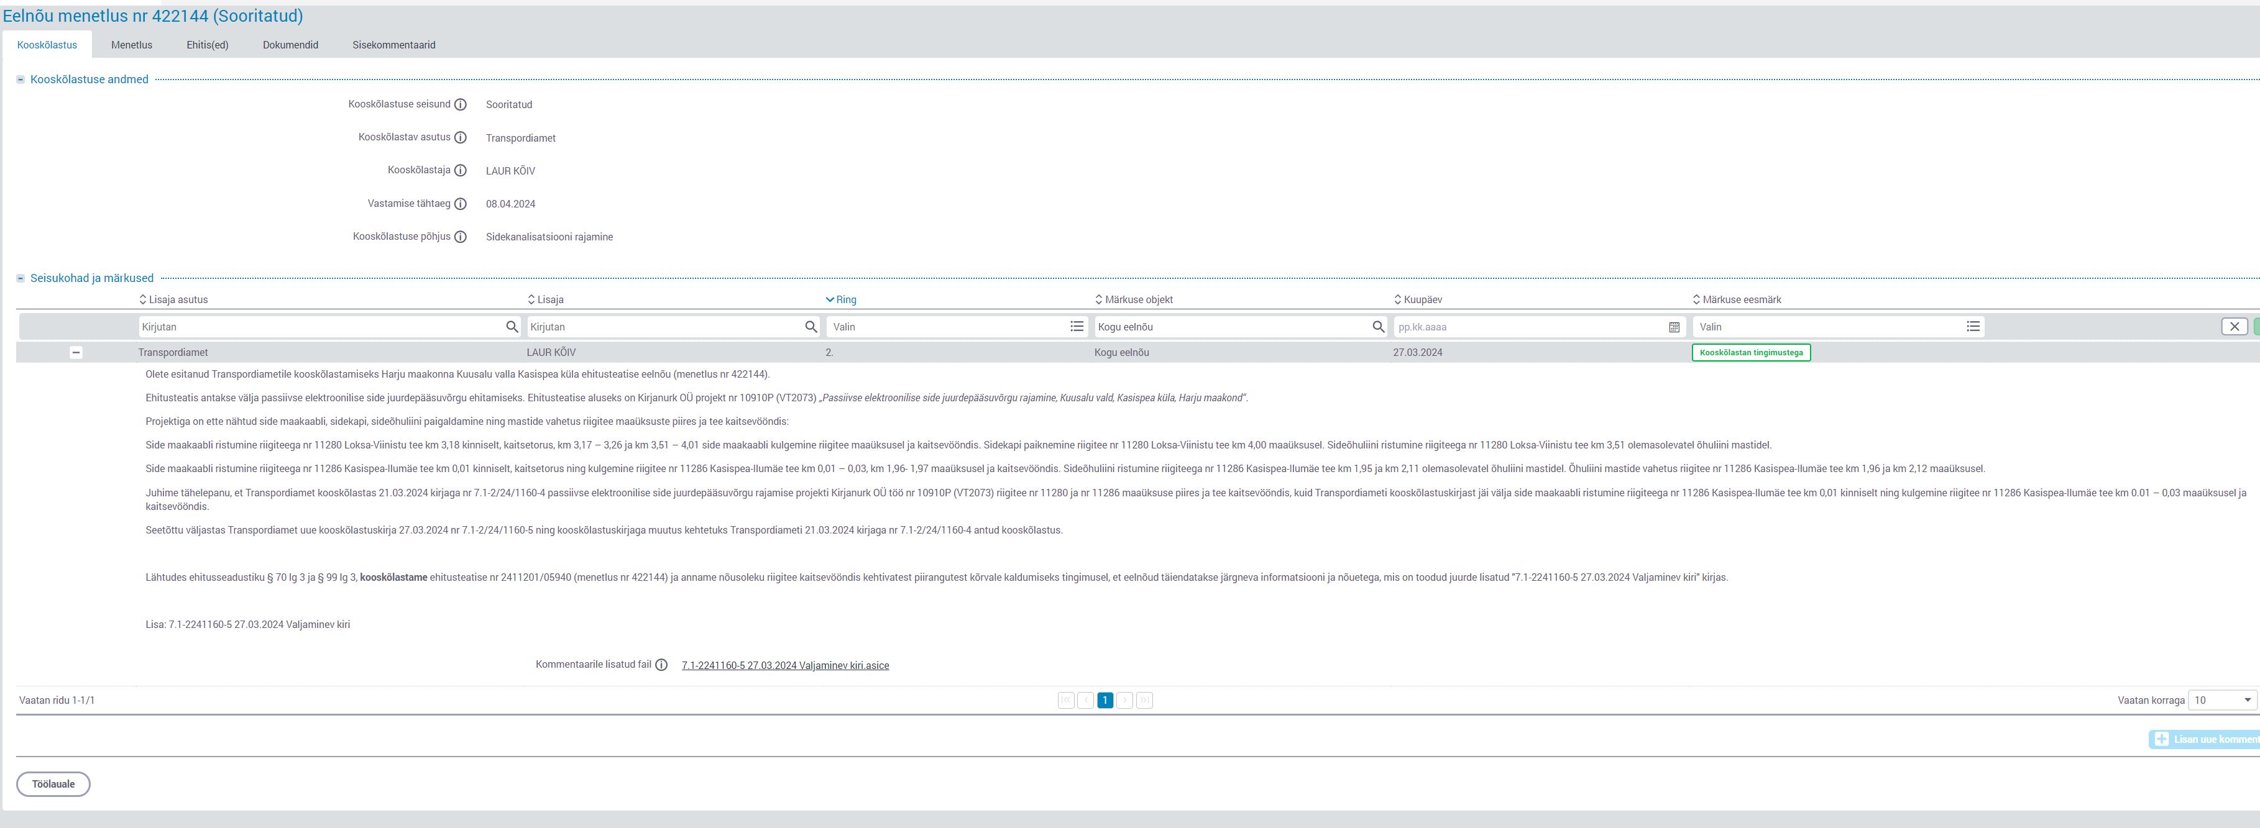Collapse the Kooskõlastuse andmed section
This screenshot has width=2260, height=828.
[20, 80]
